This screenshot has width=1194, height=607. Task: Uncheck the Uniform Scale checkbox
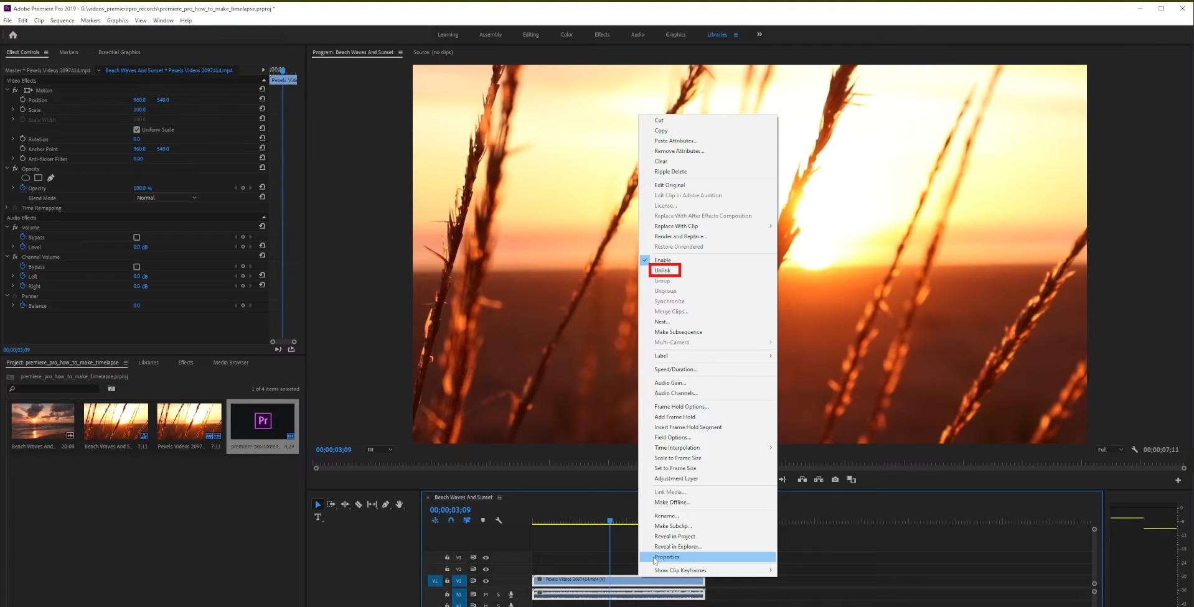tap(136, 129)
